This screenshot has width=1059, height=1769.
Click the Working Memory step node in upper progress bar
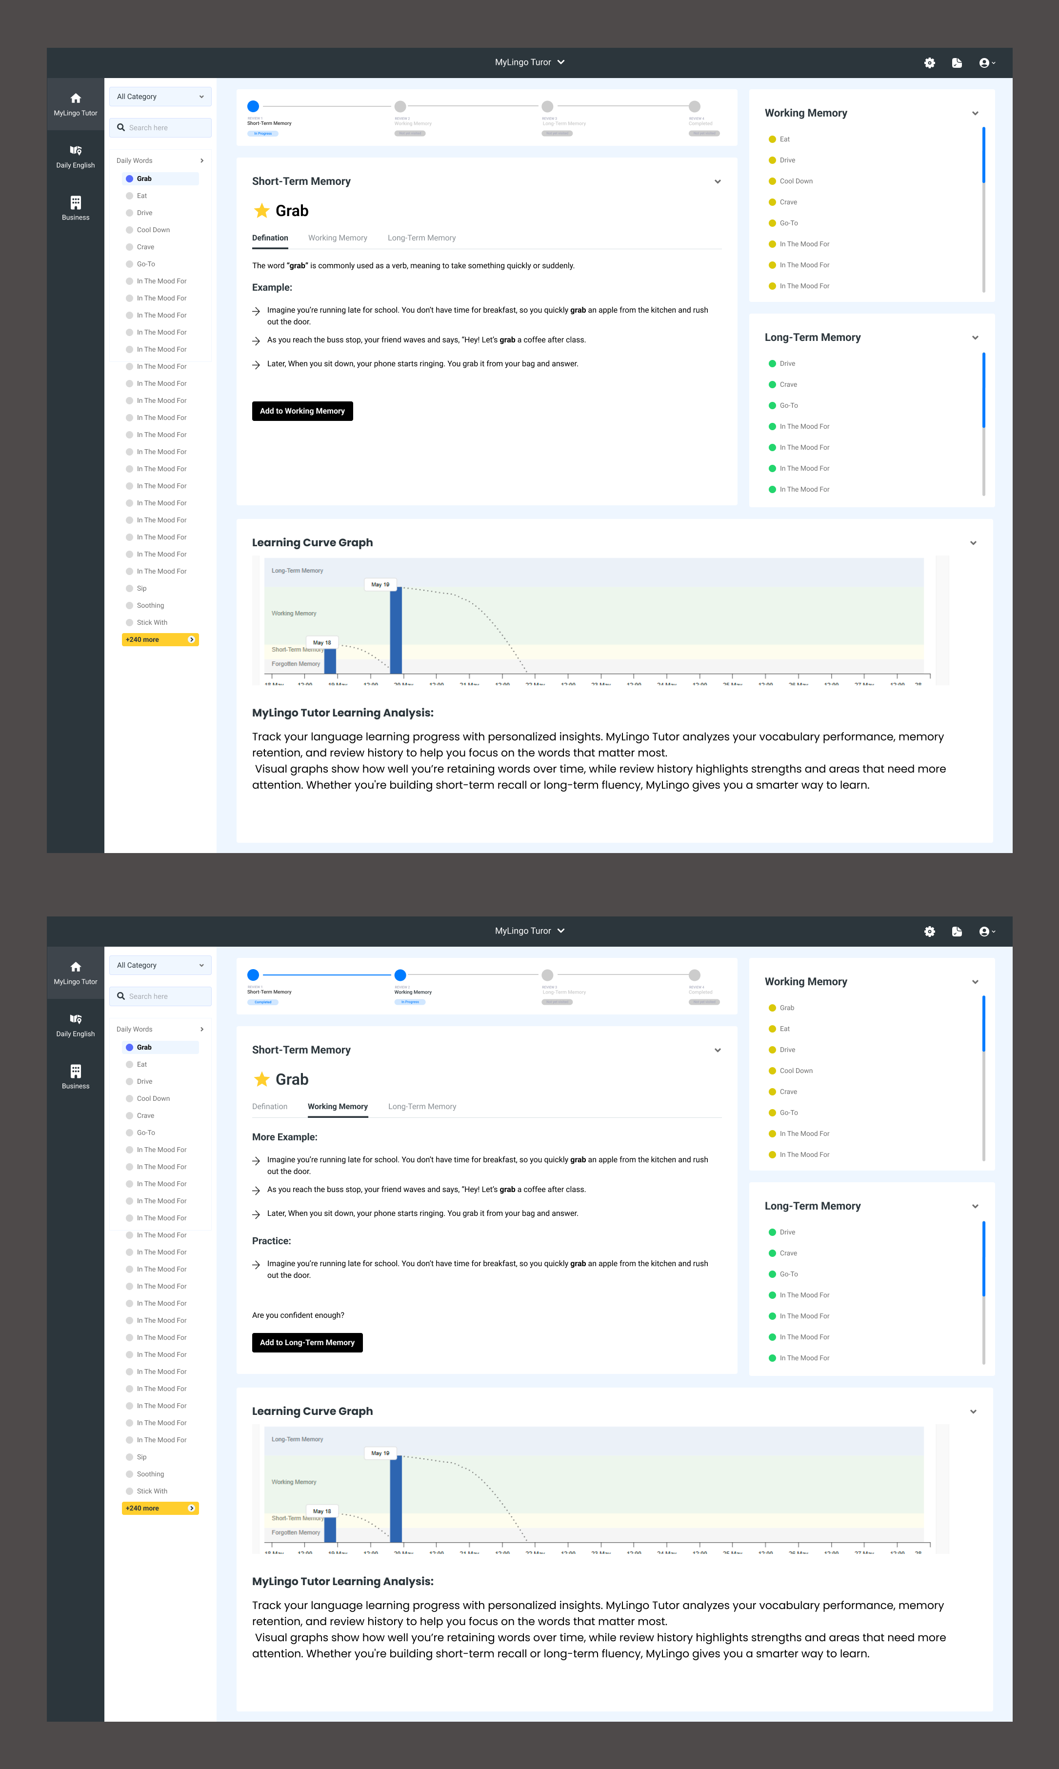[x=400, y=106]
